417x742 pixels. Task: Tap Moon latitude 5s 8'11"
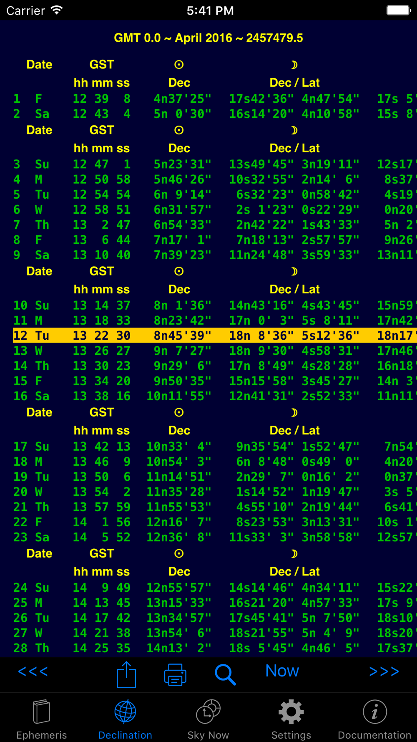(x=330, y=321)
